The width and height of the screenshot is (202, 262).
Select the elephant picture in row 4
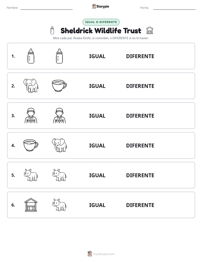click(x=59, y=145)
